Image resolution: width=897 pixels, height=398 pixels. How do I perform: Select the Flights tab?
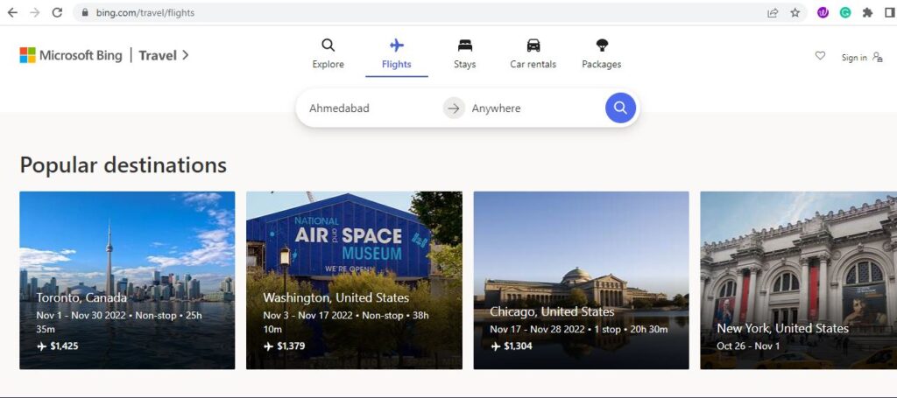[x=397, y=53]
